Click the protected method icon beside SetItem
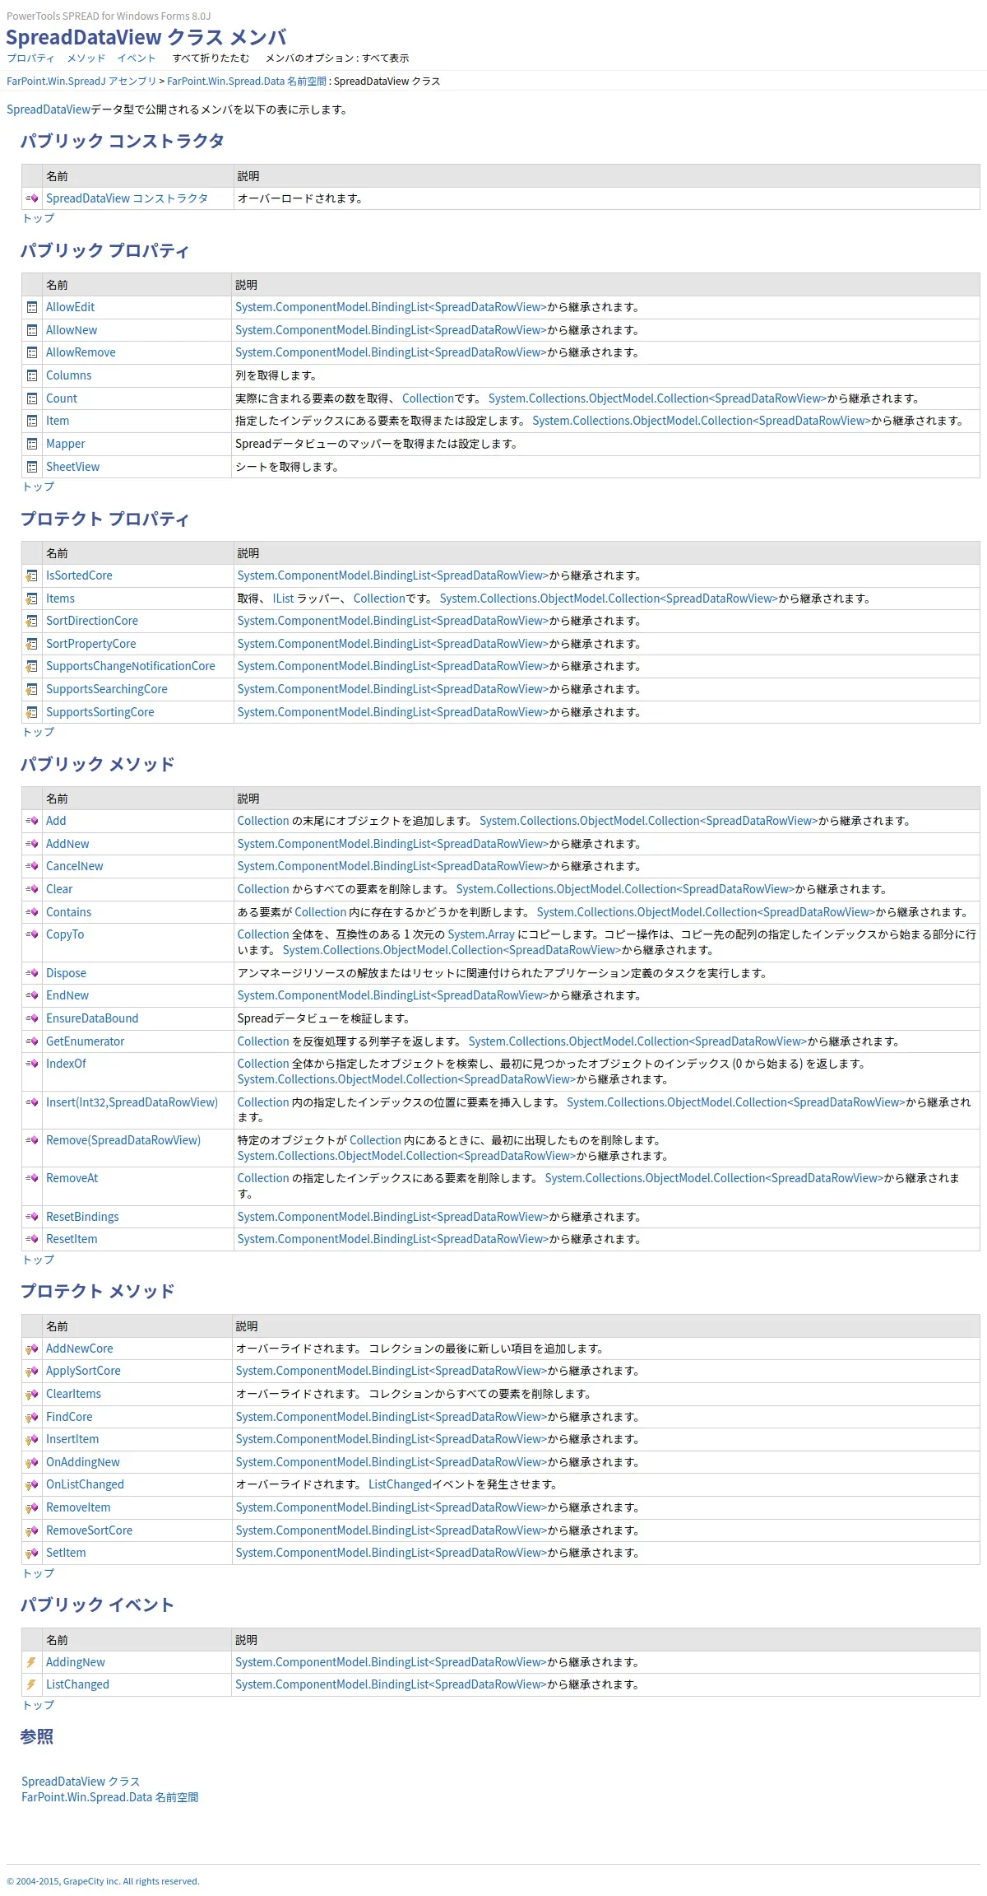Screen dimensions: 987x1896 pos(32,1553)
